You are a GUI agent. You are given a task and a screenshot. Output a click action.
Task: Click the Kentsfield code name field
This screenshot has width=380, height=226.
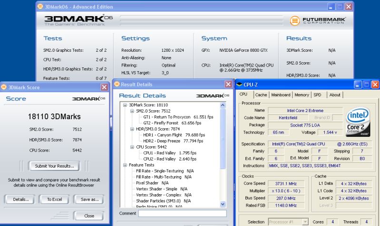coord(288,118)
